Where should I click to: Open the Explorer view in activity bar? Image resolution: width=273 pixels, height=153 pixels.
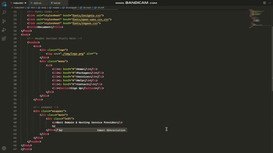[4, 4]
